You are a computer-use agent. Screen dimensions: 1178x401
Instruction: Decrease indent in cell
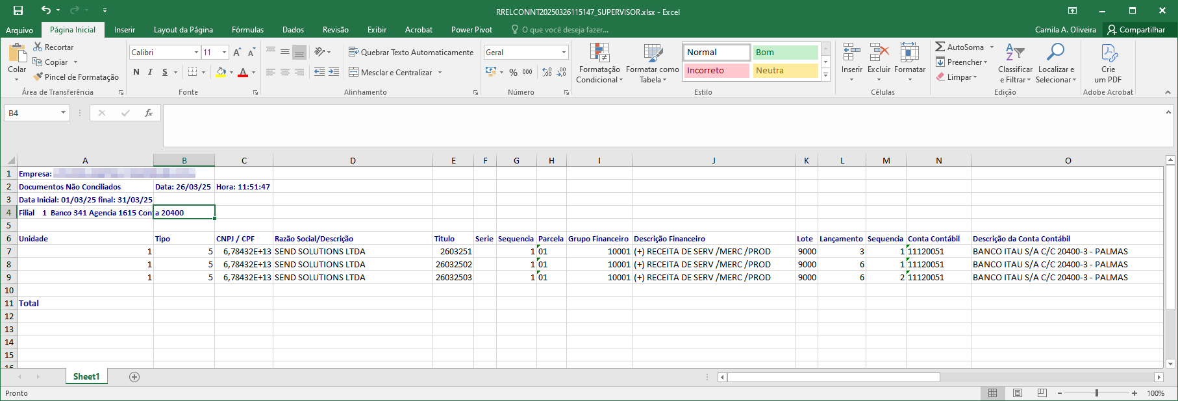320,72
